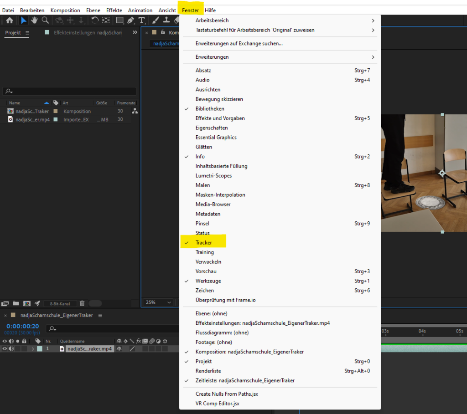Select the Rotation tool in toolbar
The image size is (467, 414).
pos(95,20)
